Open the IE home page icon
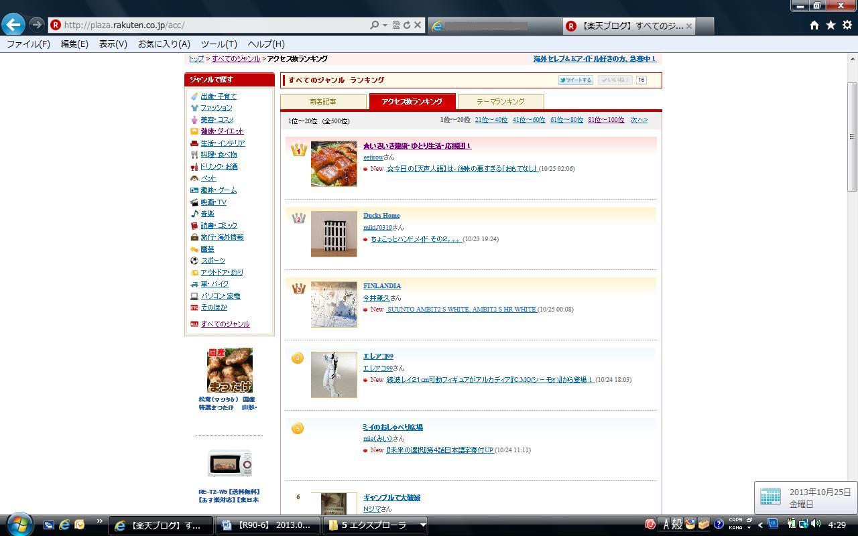Viewport: 858px width, 536px height. 814,25
